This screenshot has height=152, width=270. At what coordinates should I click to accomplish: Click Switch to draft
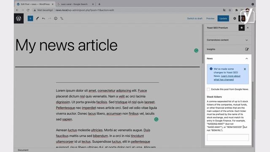(x=195, y=19)
